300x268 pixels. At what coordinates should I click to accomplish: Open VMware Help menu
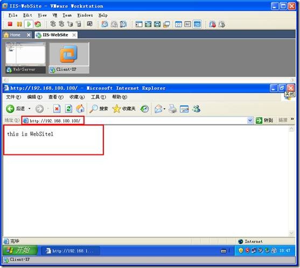(103, 15)
